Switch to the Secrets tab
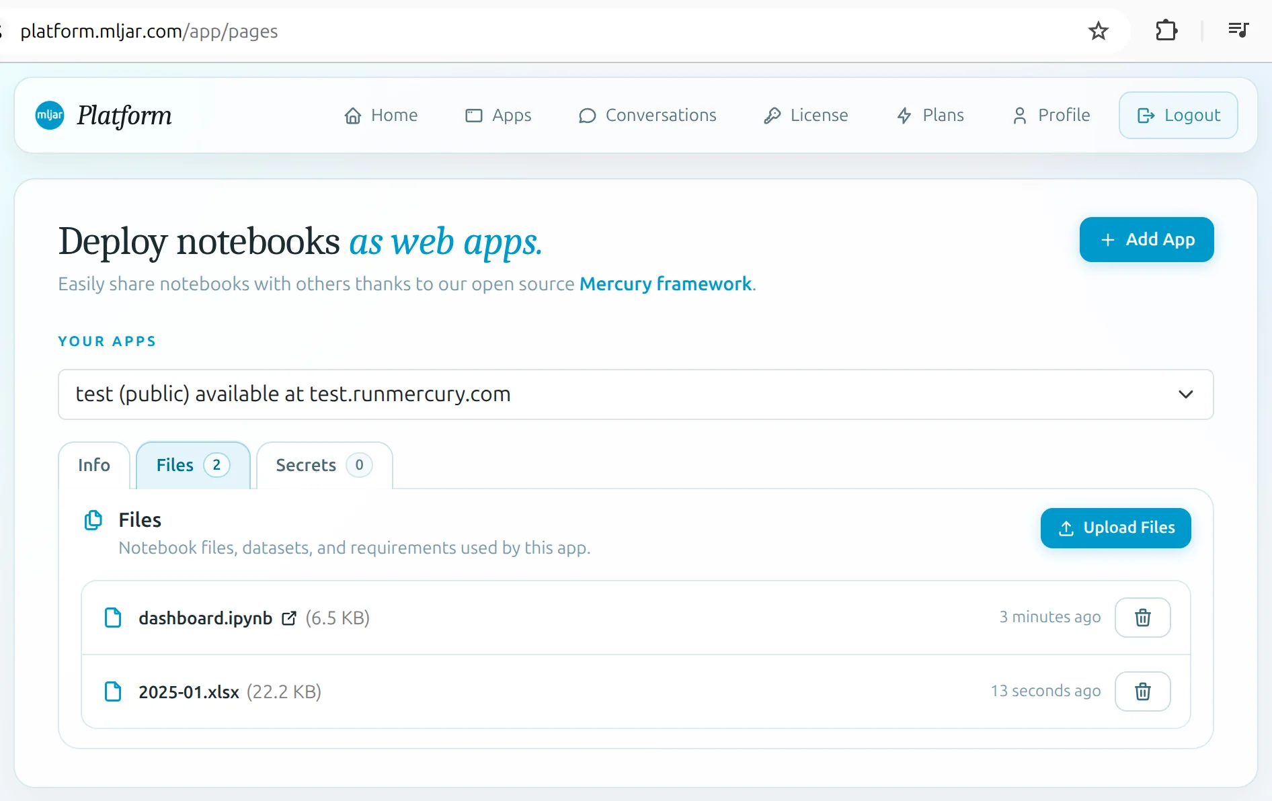 click(x=324, y=465)
